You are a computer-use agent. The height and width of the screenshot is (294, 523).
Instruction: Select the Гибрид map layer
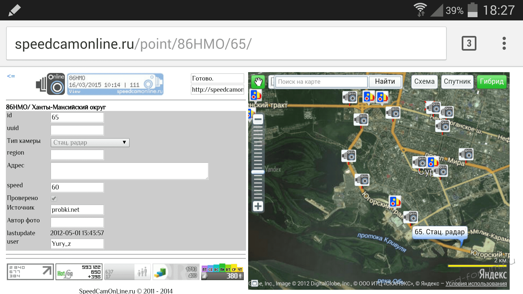[492, 81]
